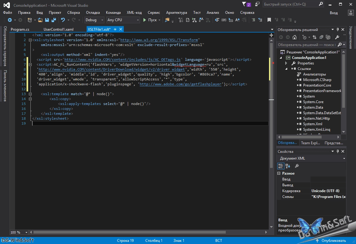Viewport: 356px width, 244px height.
Task: Open the Документ XML object dropdown
Action: click(344, 158)
